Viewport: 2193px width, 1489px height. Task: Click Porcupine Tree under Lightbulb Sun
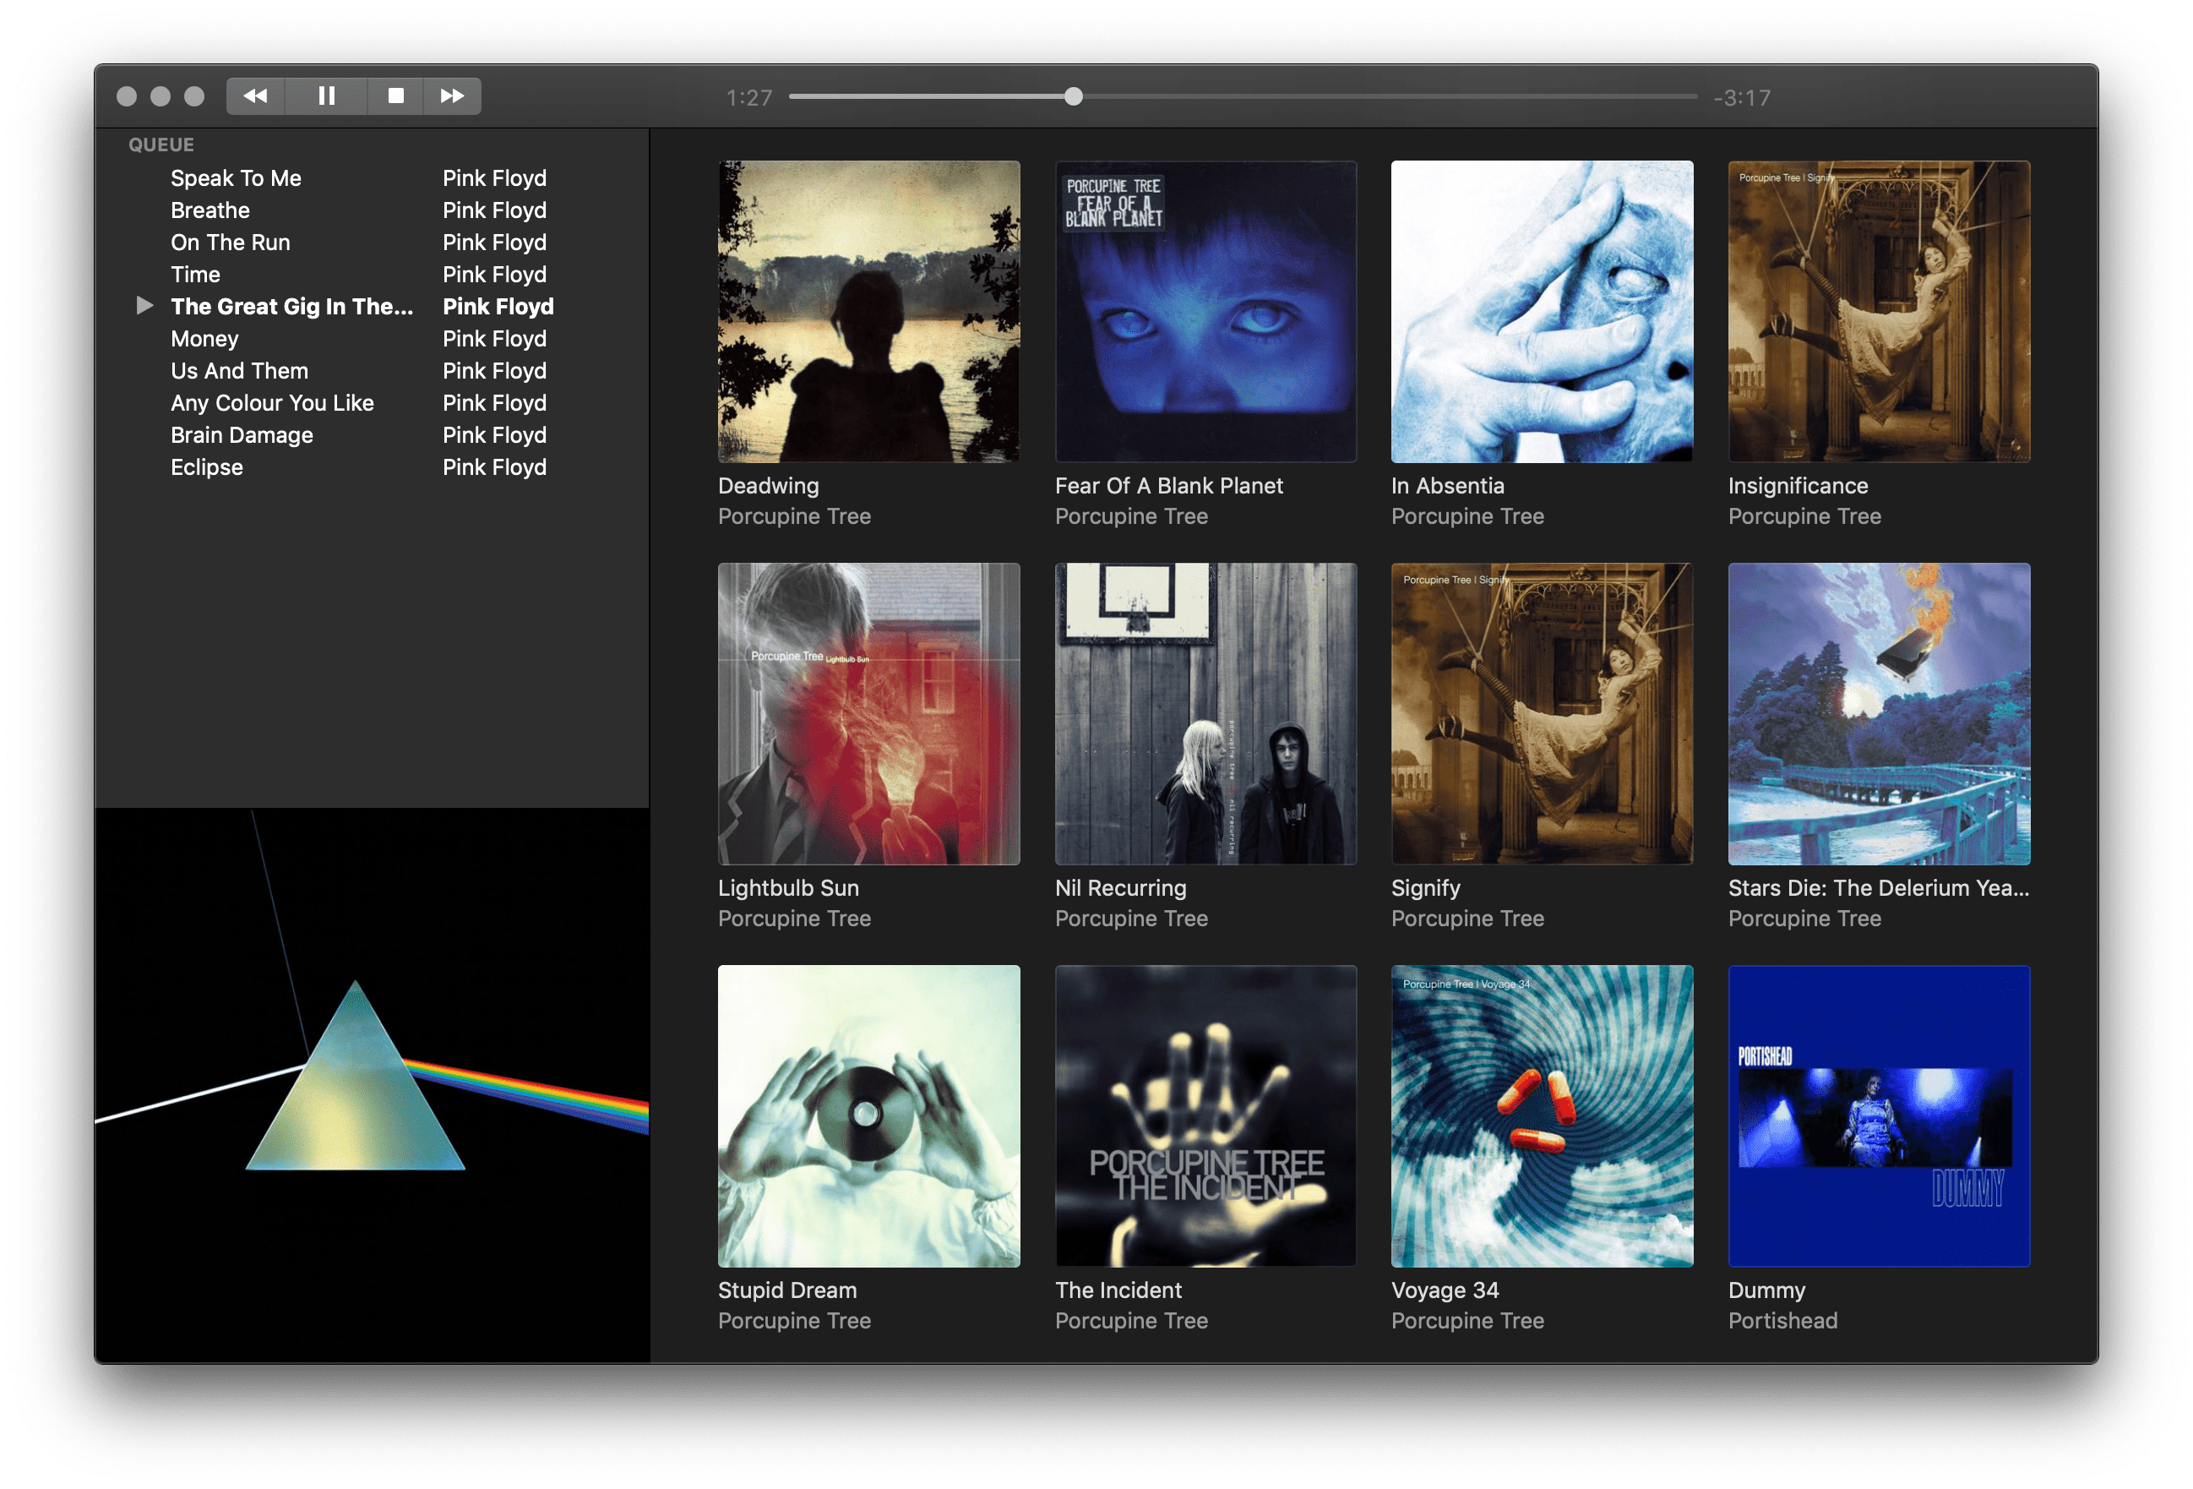coord(793,918)
